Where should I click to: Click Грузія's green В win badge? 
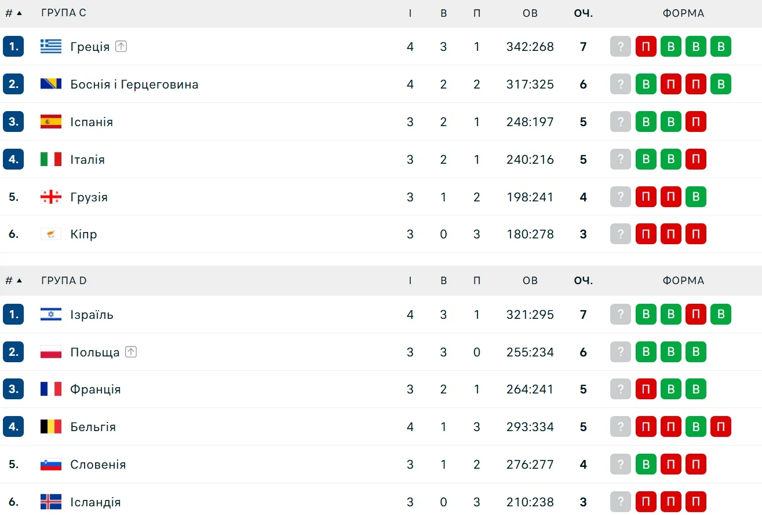tap(695, 197)
